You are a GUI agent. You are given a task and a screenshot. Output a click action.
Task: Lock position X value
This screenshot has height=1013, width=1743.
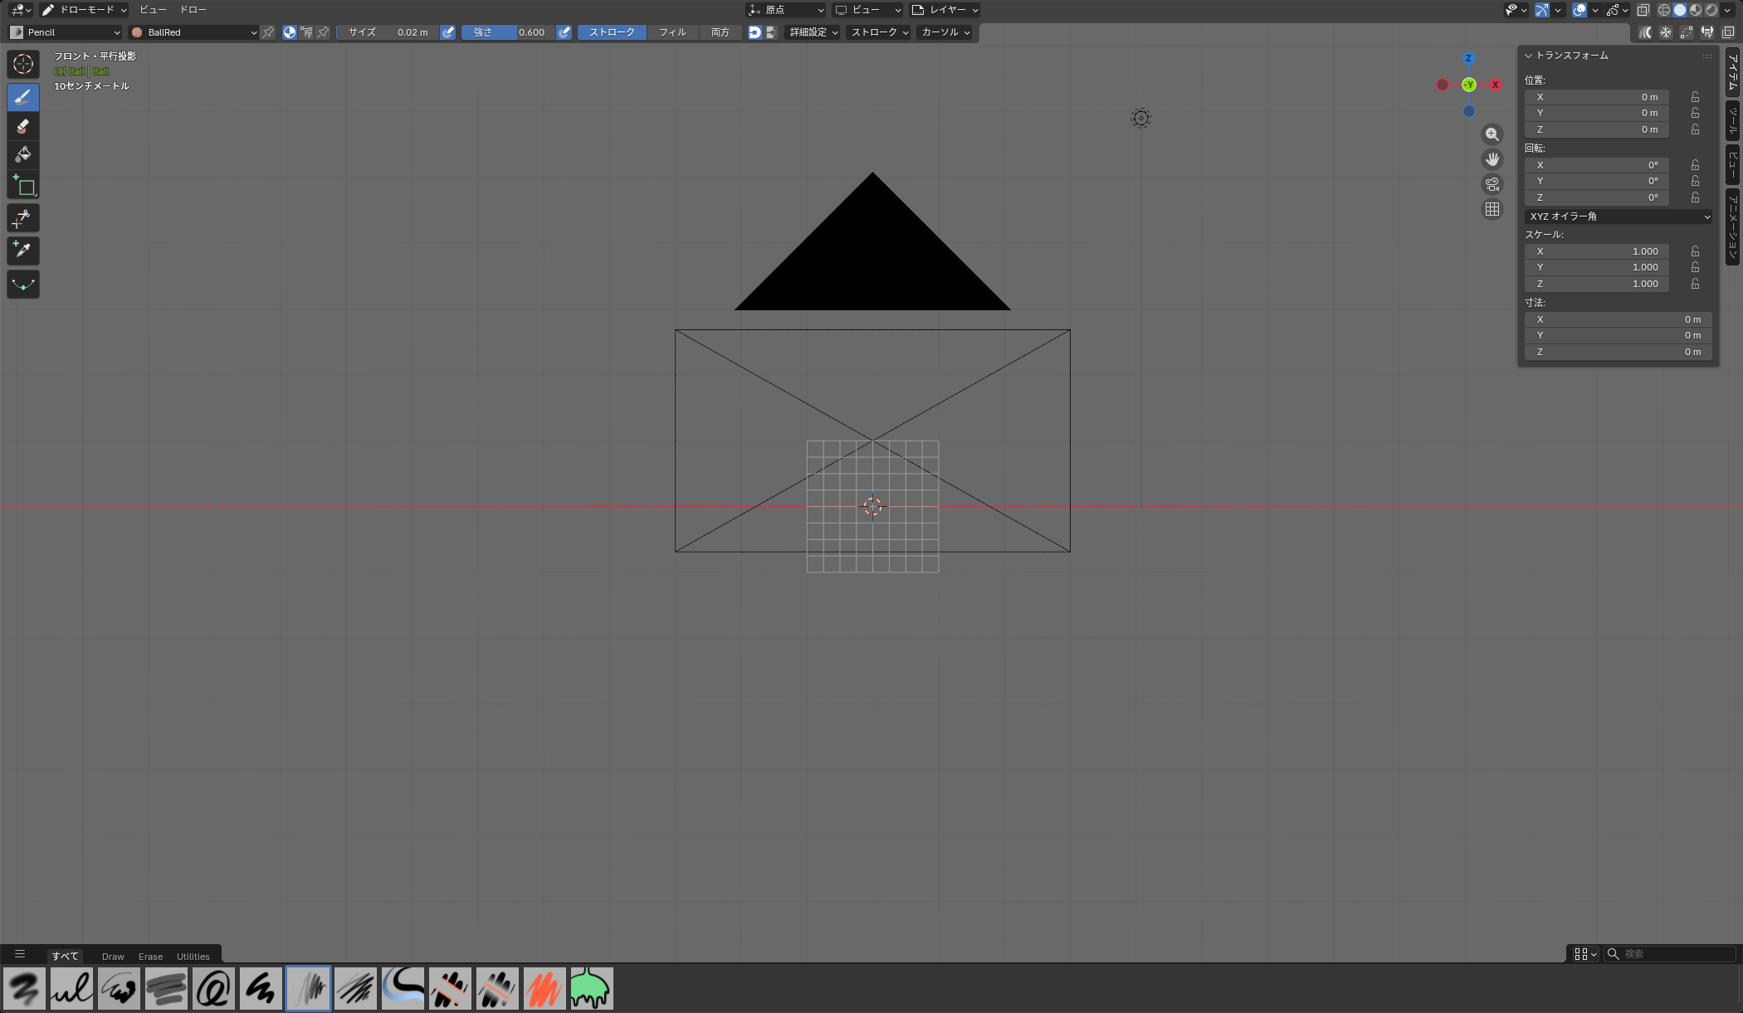(x=1695, y=97)
